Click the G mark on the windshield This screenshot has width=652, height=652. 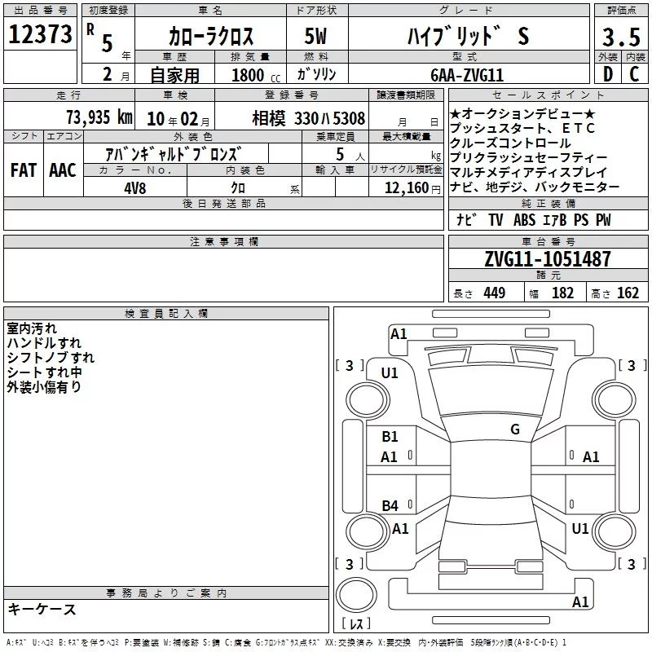coord(515,430)
